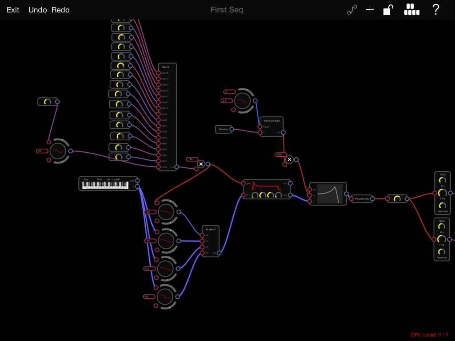
Task: Undo the last patch edit
Action: [38, 10]
